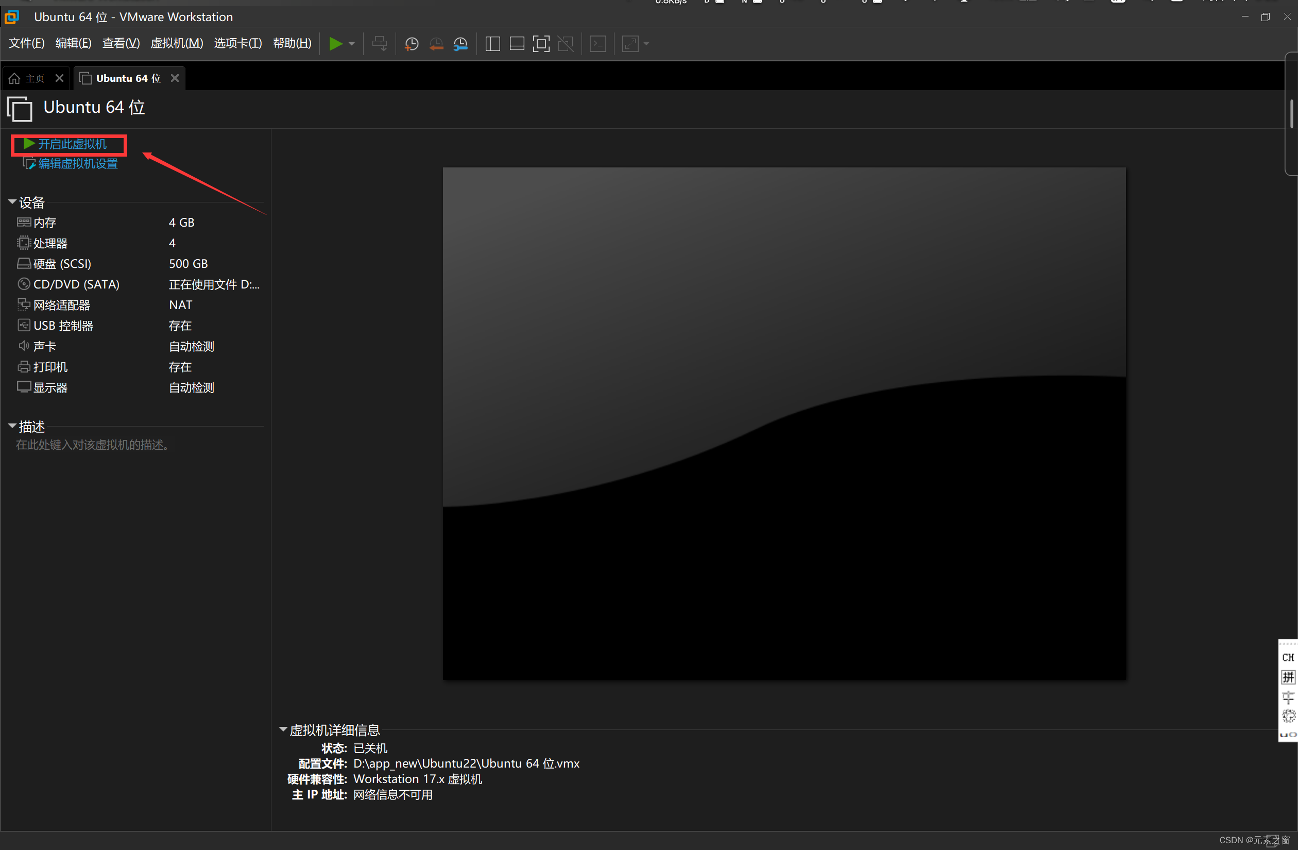Click the 在此处键入 description field
The width and height of the screenshot is (1298, 850).
click(93, 445)
